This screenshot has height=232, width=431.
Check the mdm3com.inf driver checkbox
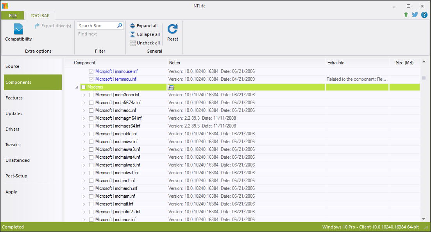91,95
